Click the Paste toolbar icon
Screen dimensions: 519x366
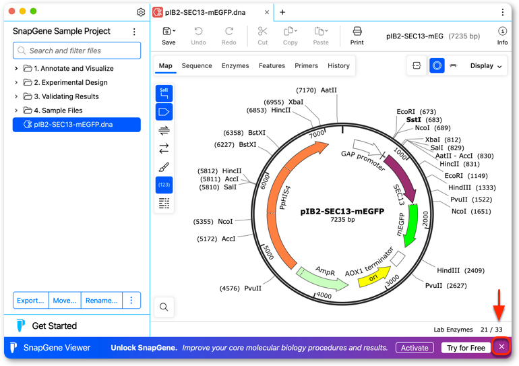[x=319, y=31]
